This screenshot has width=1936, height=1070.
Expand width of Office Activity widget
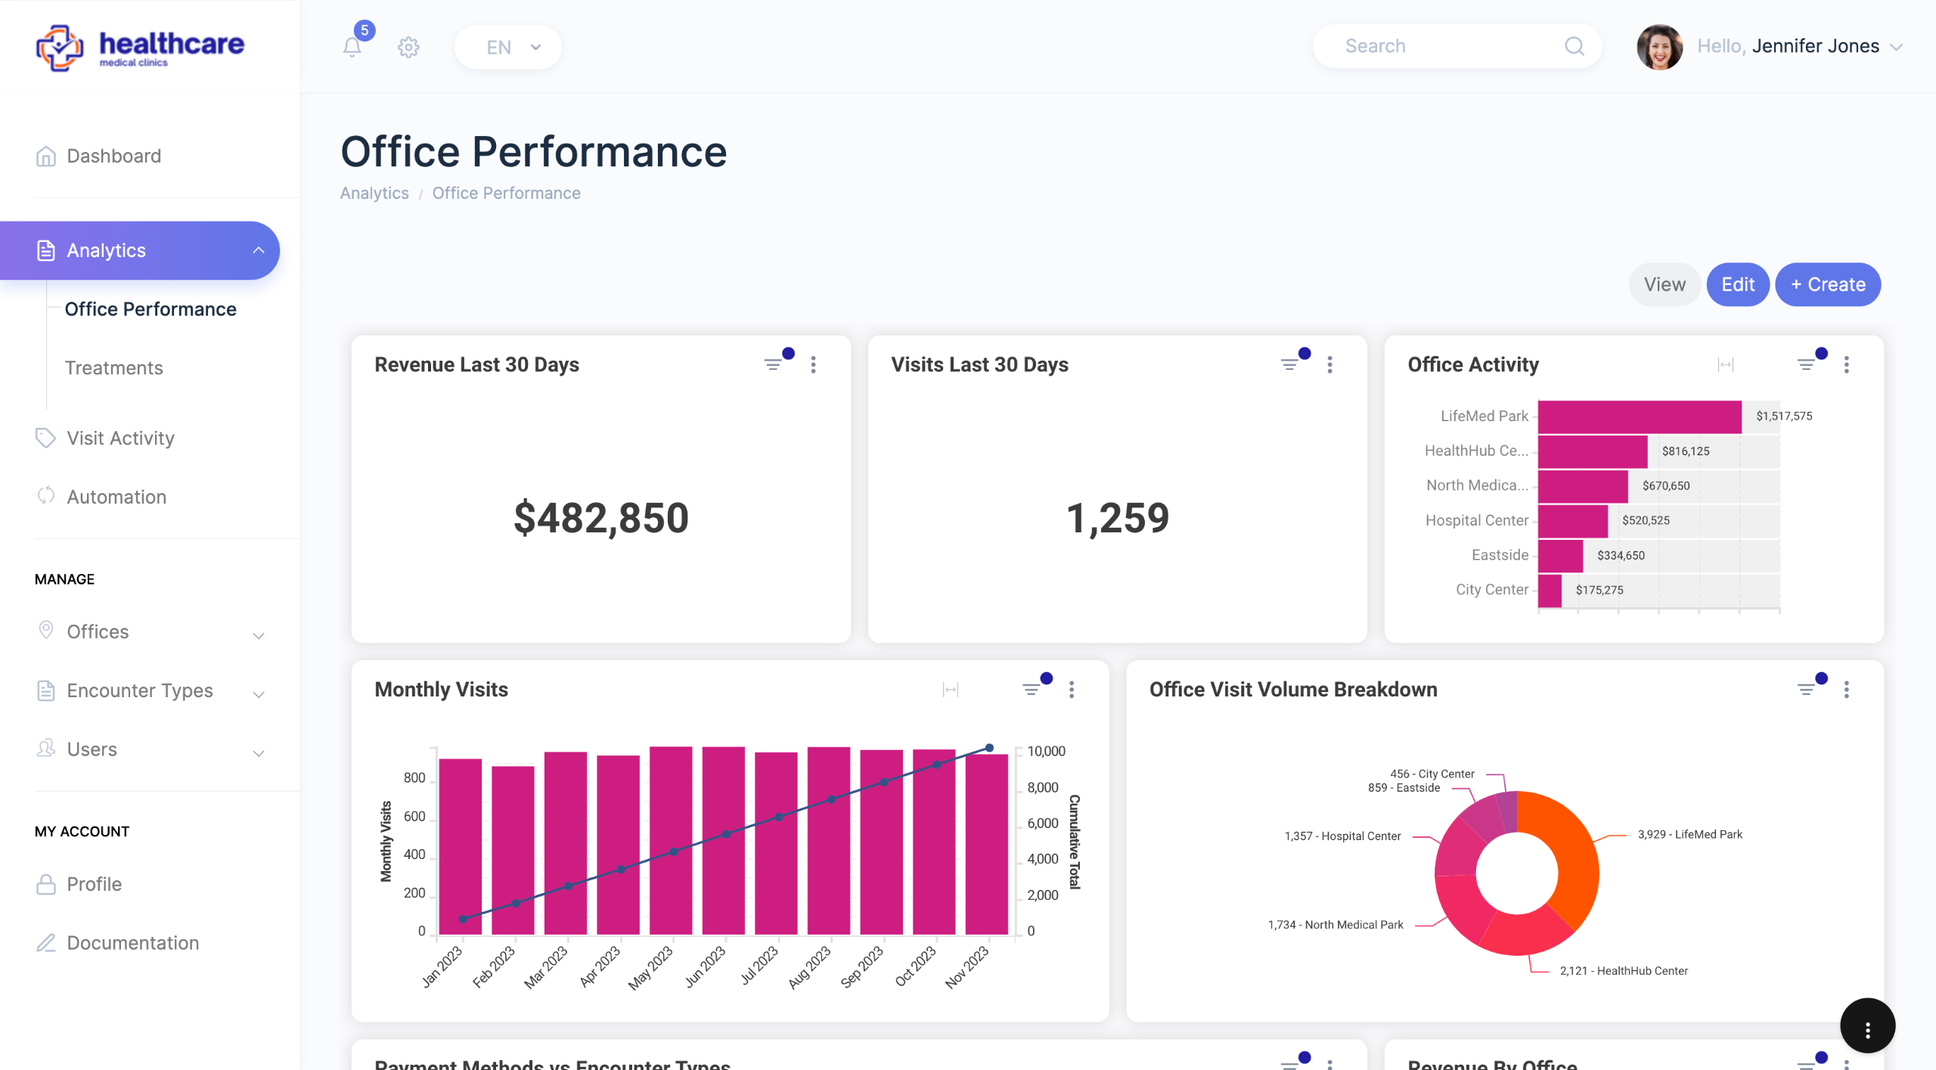point(1725,364)
